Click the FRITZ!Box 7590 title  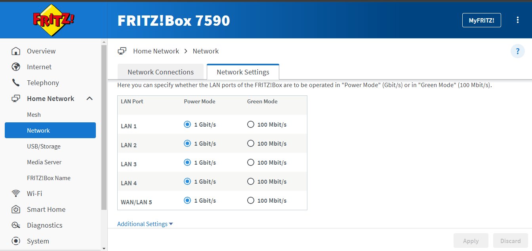pyautogui.click(x=174, y=20)
